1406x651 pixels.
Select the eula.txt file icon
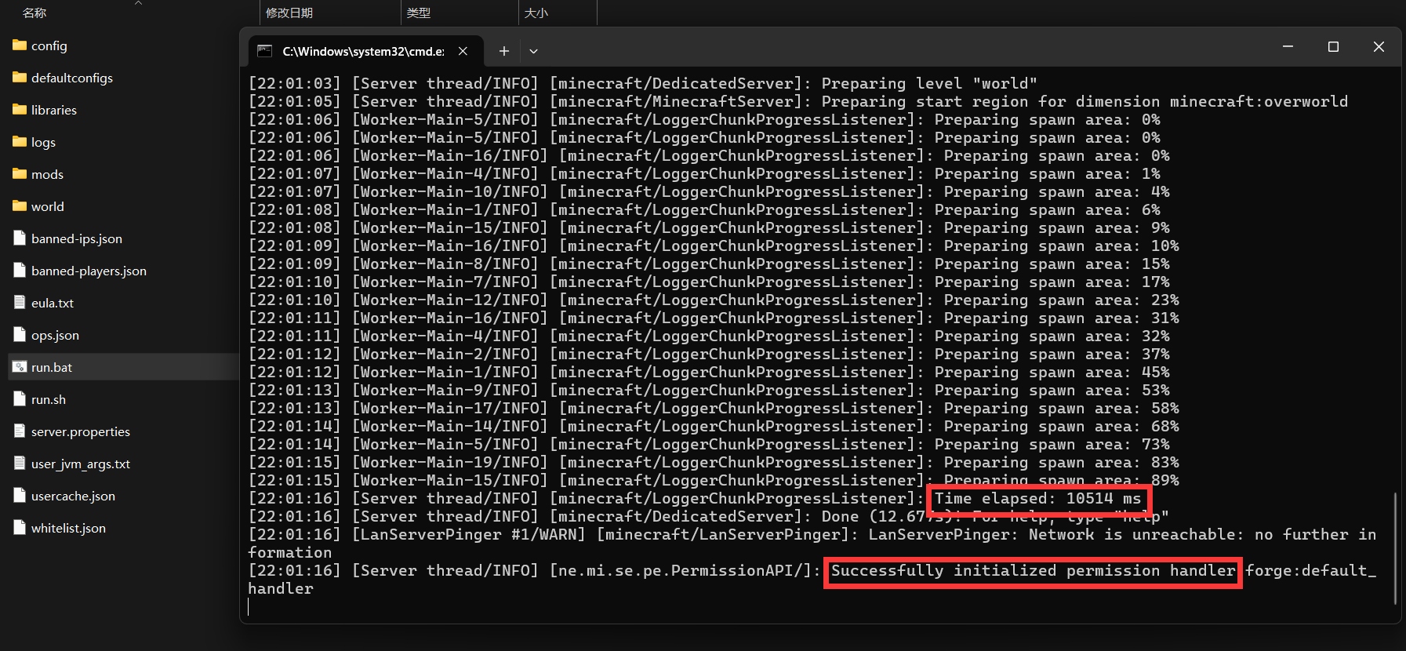pyautogui.click(x=20, y=303)
